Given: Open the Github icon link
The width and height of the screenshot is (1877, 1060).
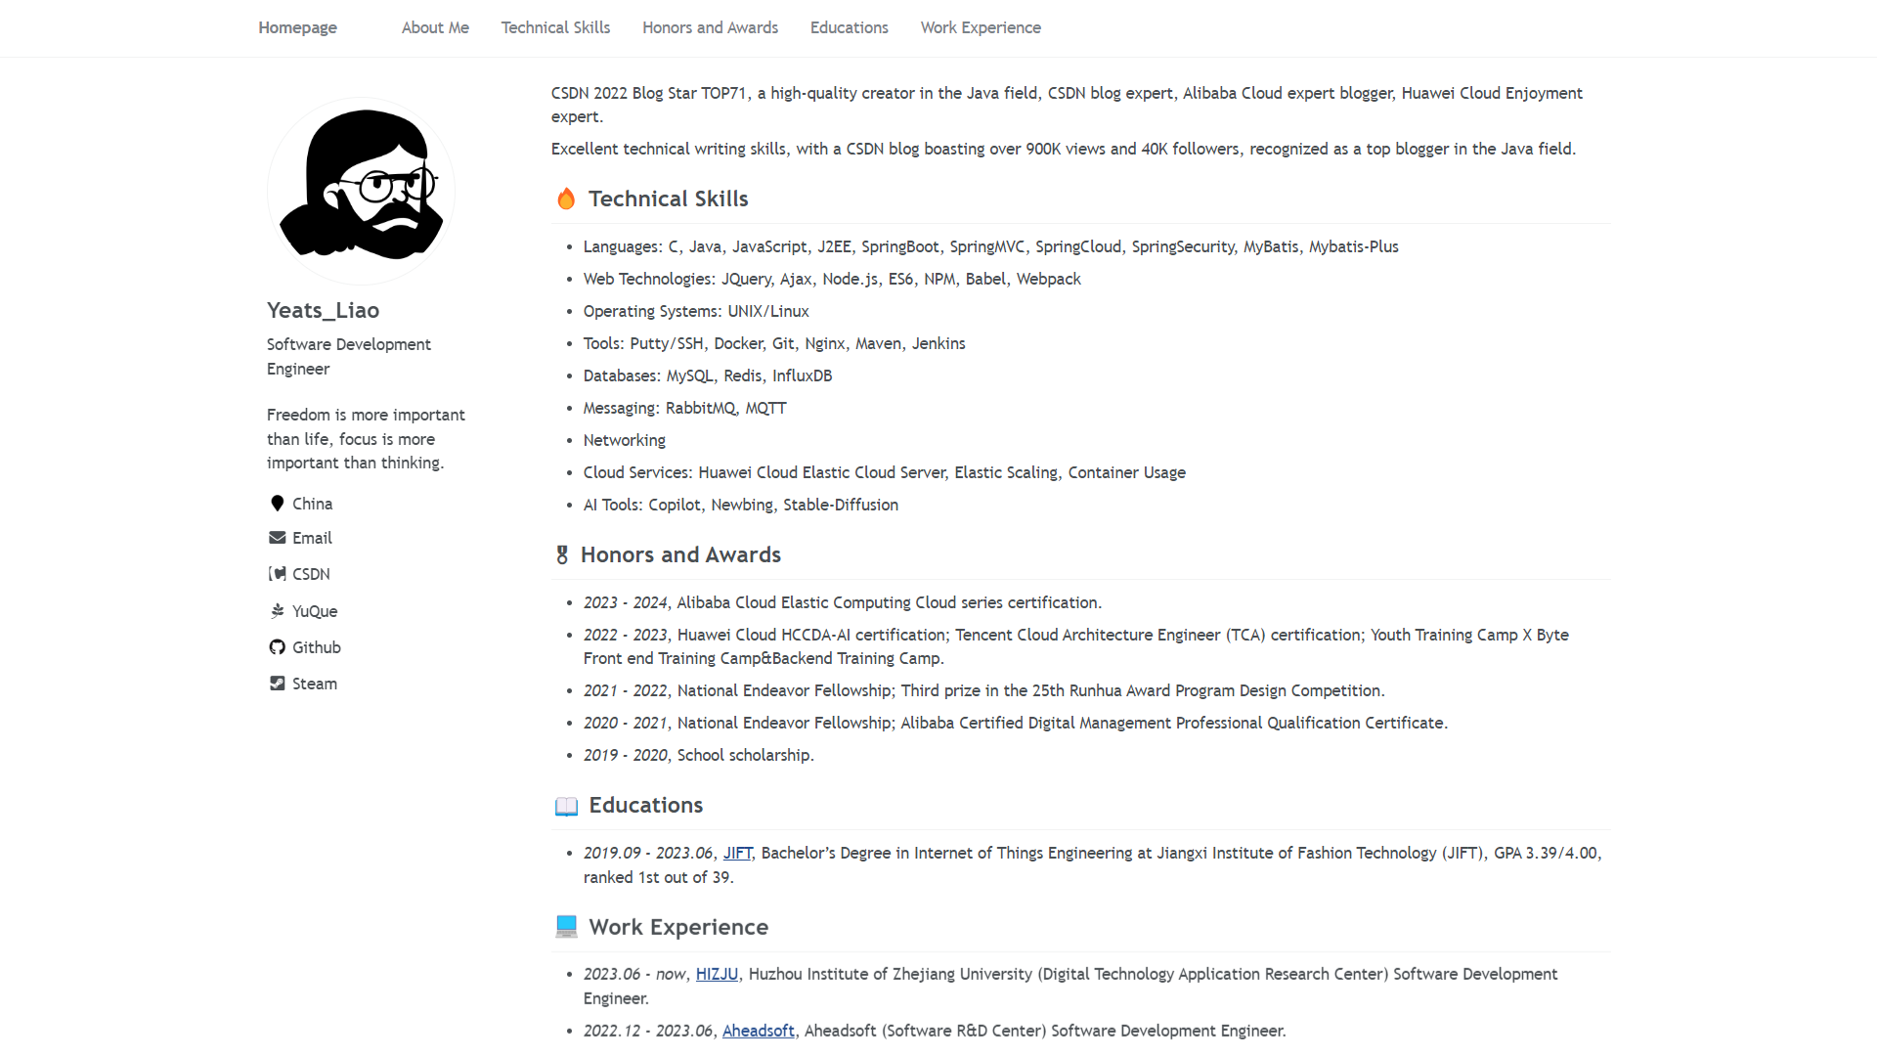Looking at the screenshot, I should pos(278,647).
